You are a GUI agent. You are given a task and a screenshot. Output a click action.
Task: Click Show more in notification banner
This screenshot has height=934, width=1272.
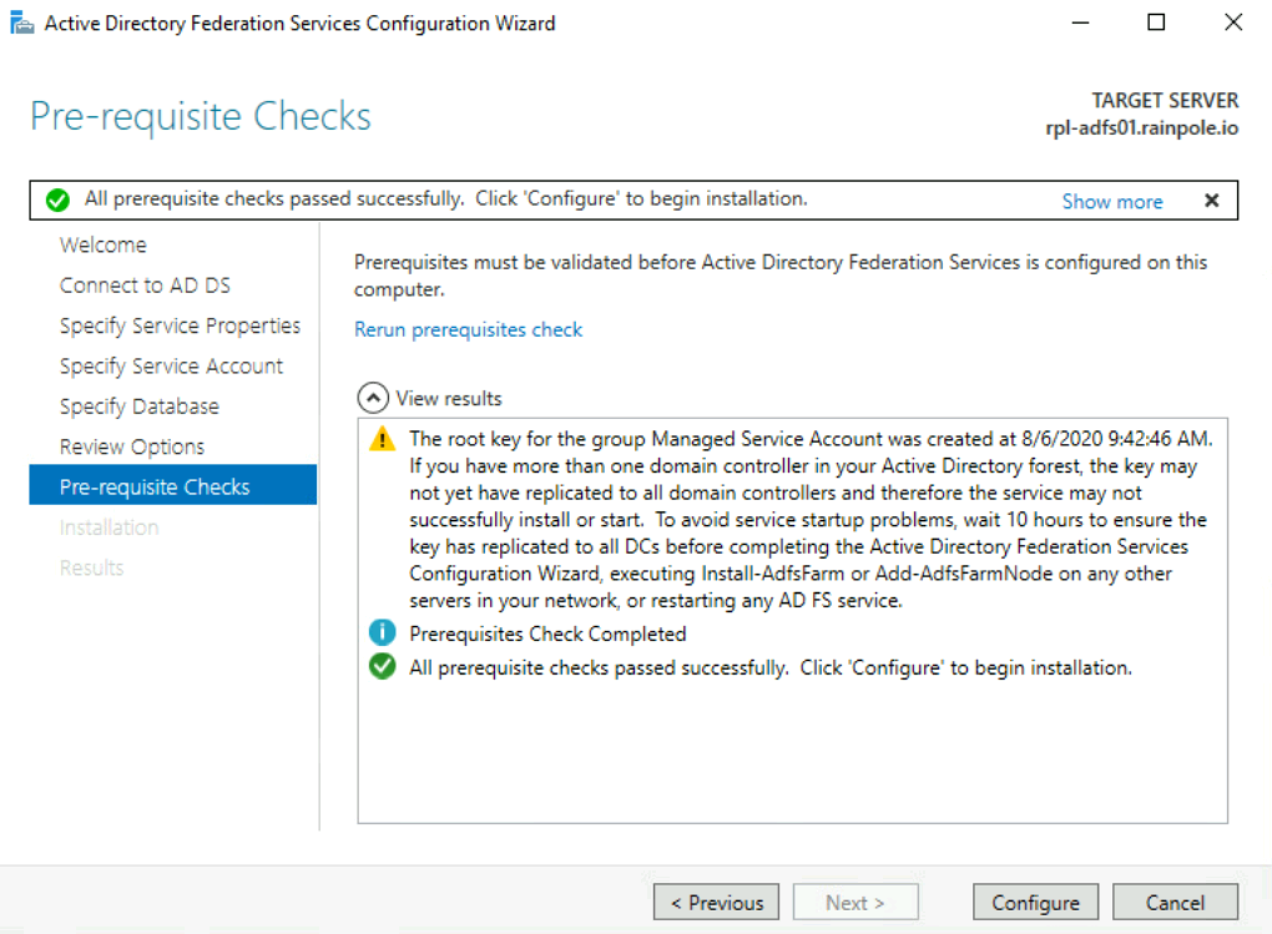pos(1112,201)
